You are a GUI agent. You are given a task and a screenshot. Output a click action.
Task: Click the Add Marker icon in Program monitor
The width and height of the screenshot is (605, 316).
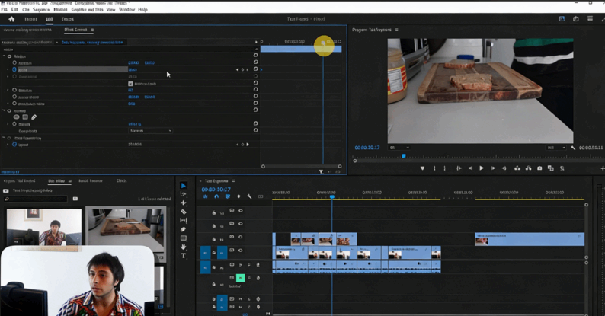pyautogui.click(x=423, y=168)
